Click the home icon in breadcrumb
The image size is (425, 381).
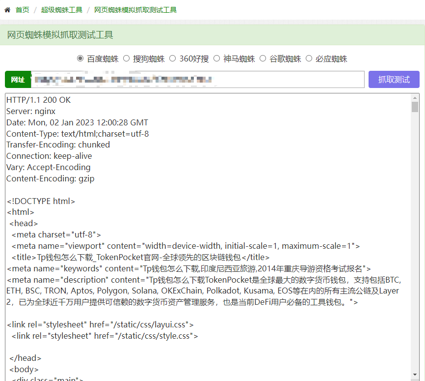(x=7, y=10)
